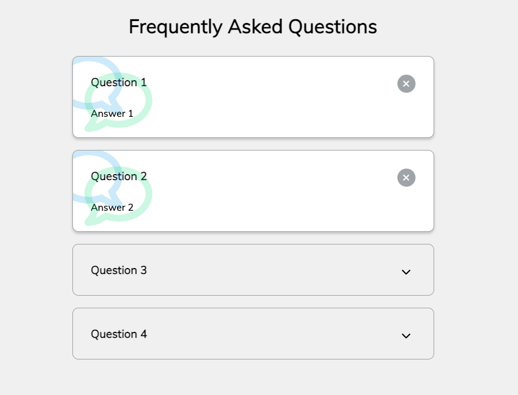The image size is (518, 395).
Task: Click the Question 4 card header
Action: pos(253,334)
